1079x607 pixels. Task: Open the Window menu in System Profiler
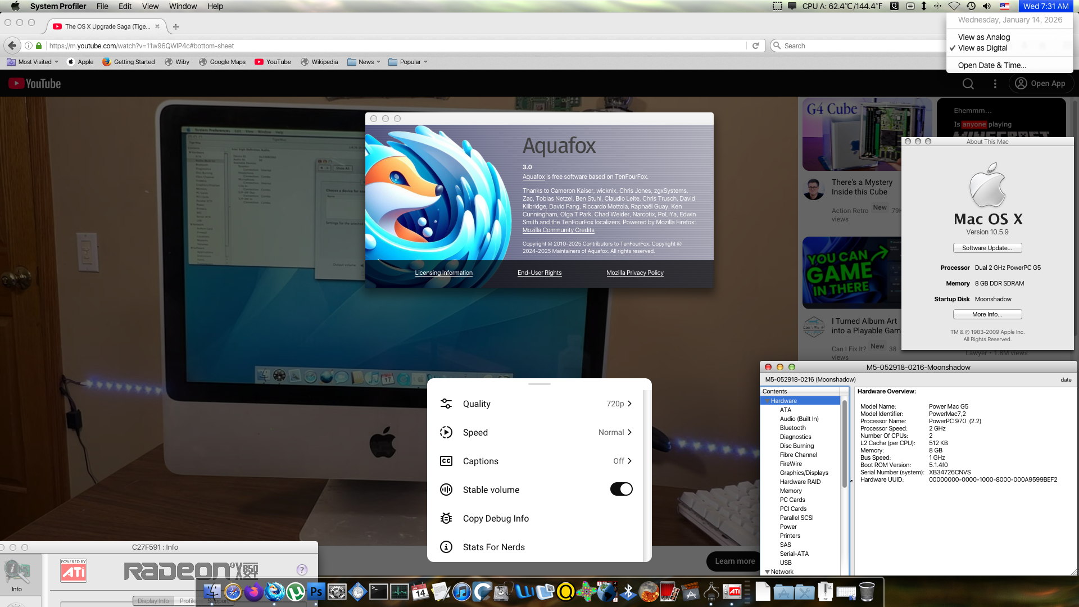click(x=183, y=6)
